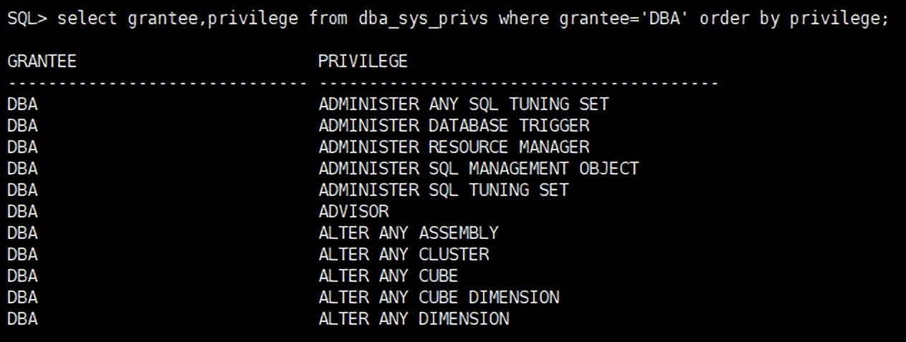
Task: Click the last row's ALTER ANY DIMENSION privilege
Action: click(x=414, y=318)
